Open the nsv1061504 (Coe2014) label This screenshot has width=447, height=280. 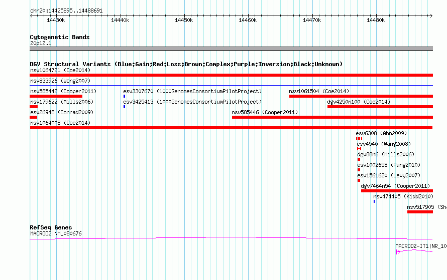pyautogui.click(x=319, y=91)
